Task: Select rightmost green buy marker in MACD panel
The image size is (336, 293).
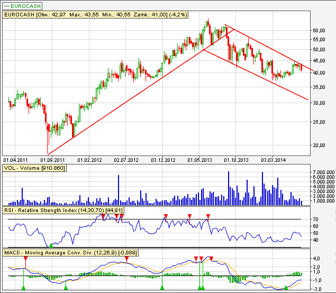Action: click(286, 287)
